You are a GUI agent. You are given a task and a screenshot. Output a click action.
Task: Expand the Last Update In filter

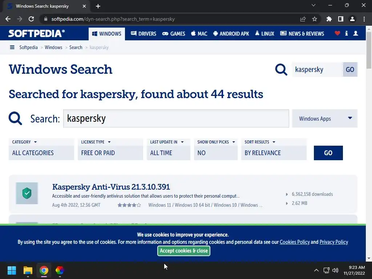coord(167,142)
